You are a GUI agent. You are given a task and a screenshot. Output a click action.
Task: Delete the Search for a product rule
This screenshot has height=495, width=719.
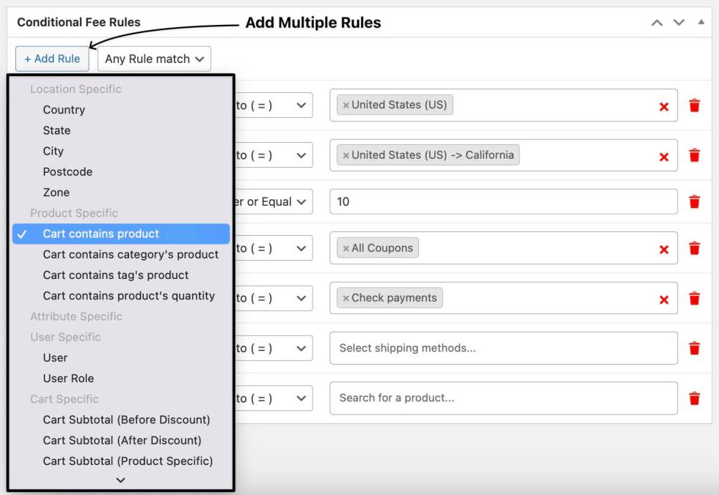click(694, 398)
